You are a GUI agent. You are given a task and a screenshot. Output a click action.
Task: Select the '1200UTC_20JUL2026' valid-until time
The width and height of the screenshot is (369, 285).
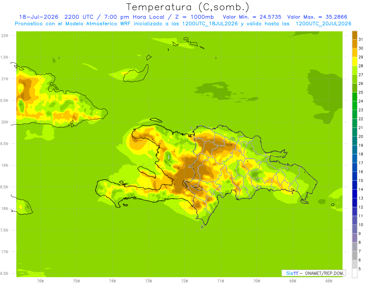pyautogui.click(x=323, y=23)
